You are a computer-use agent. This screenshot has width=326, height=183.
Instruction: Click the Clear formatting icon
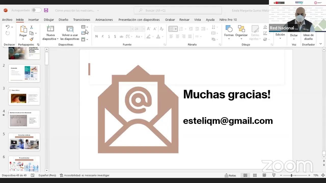tap(162, 29)
